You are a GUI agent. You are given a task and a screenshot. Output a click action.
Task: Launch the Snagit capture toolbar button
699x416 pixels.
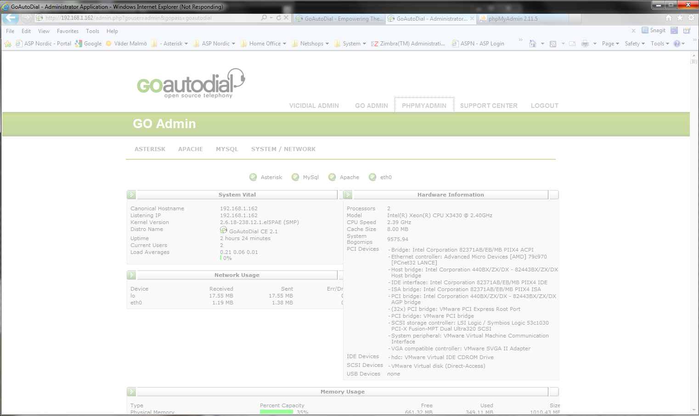(x=654, y=30)
